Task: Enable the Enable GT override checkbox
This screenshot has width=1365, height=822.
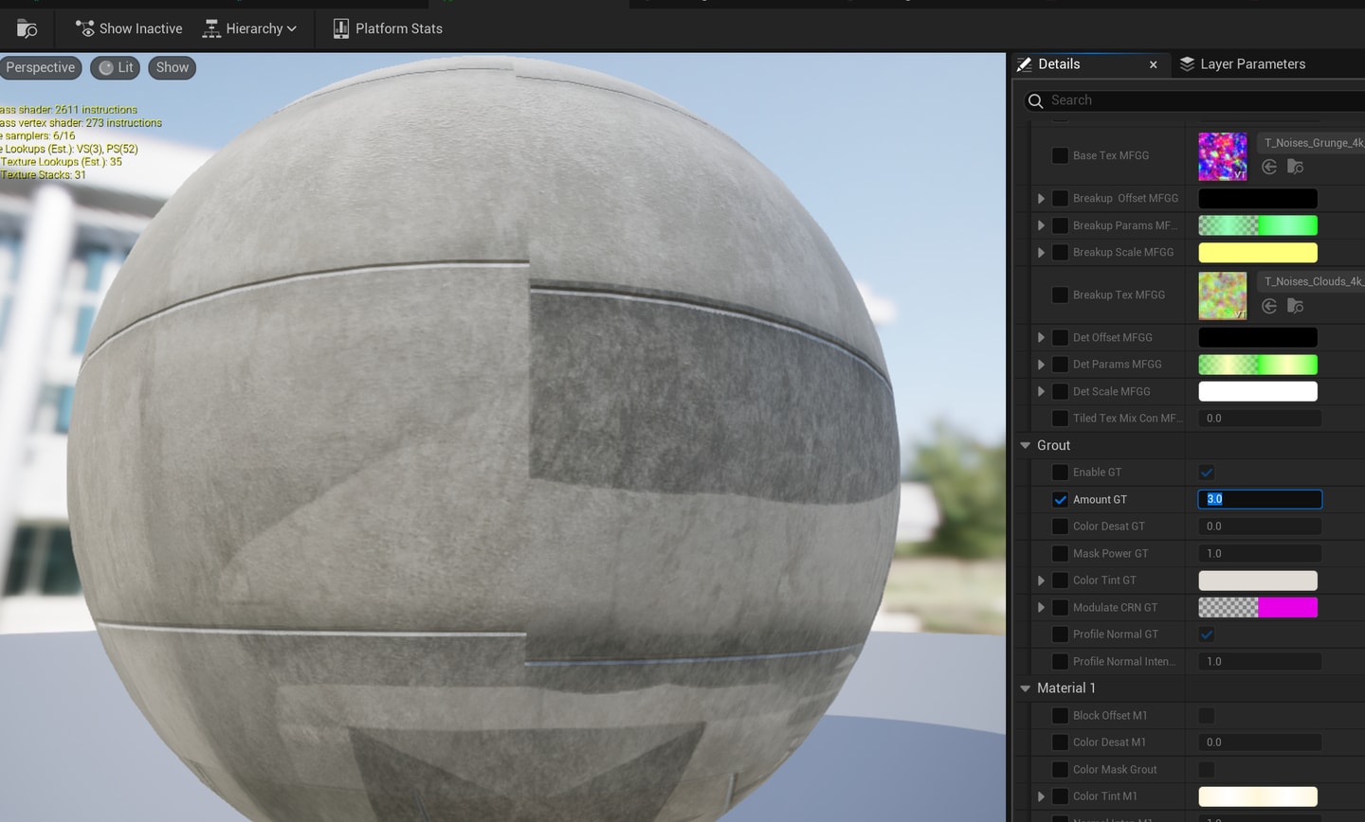Action: (1060, 472)
